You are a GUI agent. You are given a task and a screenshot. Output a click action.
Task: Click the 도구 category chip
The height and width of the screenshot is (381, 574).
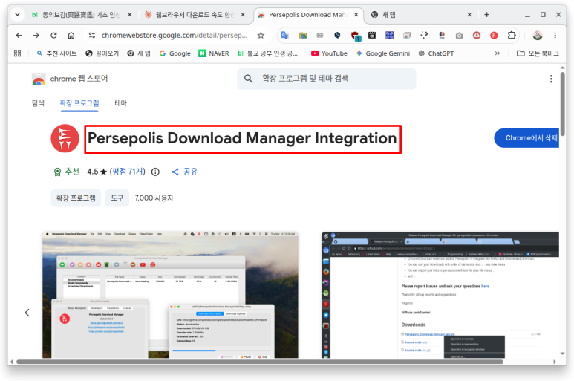point(117,198)
